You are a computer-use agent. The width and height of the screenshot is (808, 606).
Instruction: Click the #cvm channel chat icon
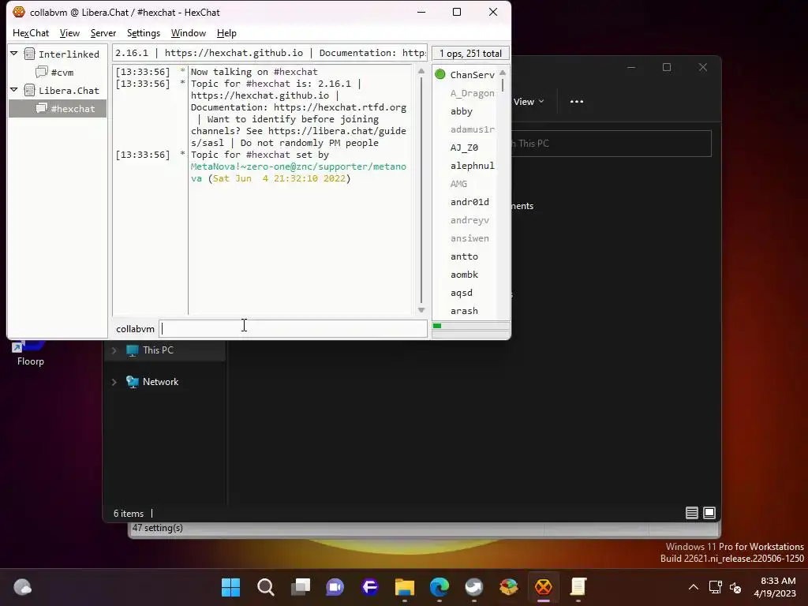[x=41, y=72]
